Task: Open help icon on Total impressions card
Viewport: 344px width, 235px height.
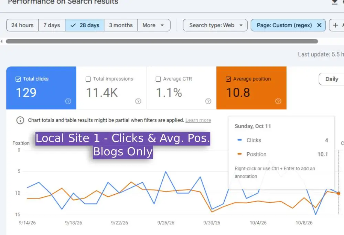Action: [x=138, y=101]
